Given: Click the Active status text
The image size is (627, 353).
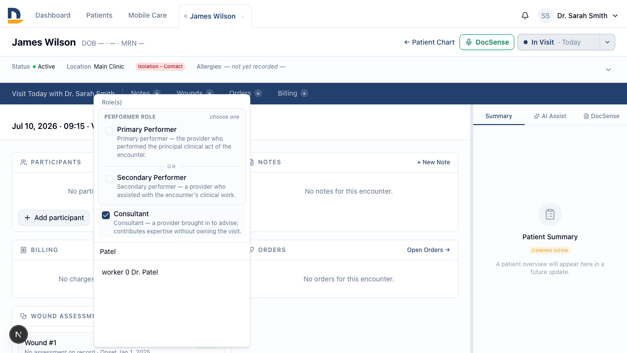Looking at the screenshot, I should (47, 67).
